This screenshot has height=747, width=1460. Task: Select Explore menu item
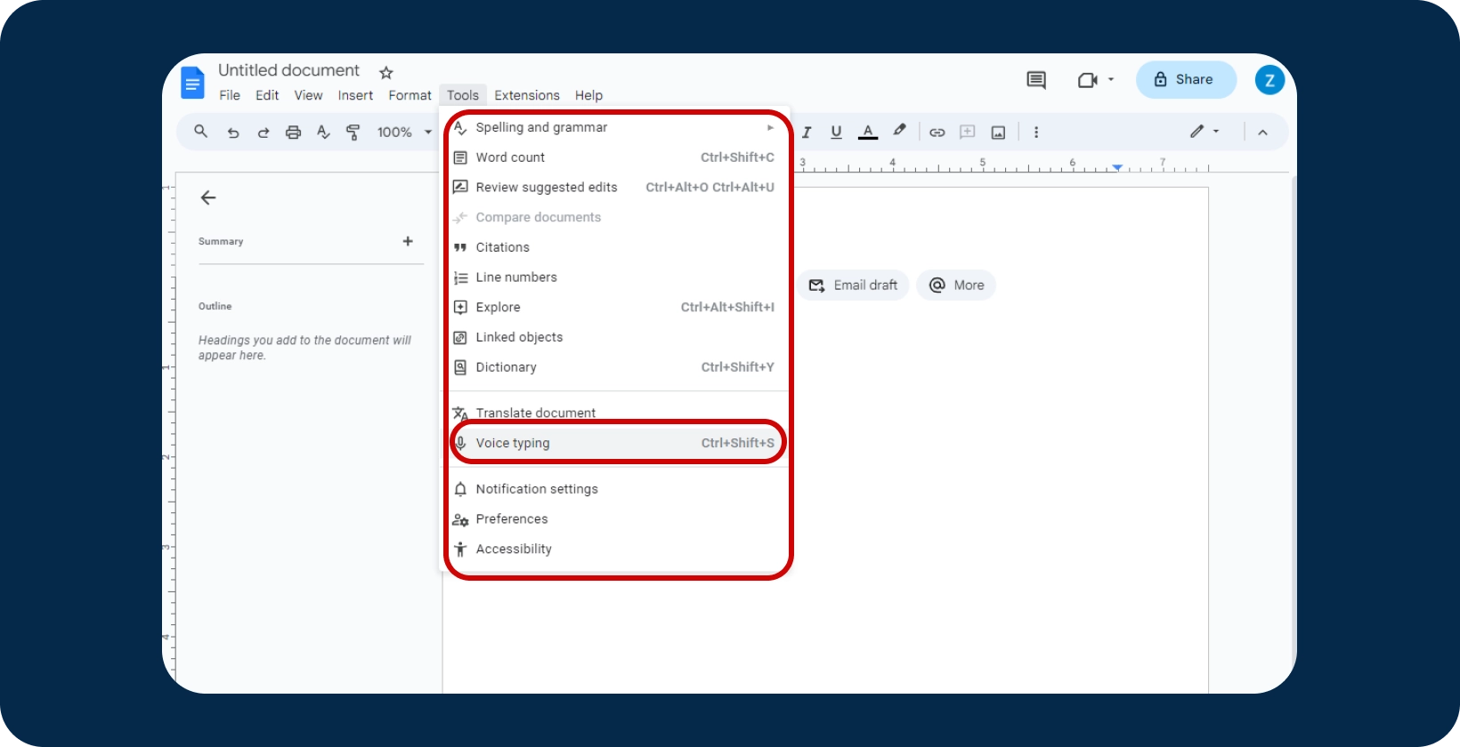(x=615, y=308)
